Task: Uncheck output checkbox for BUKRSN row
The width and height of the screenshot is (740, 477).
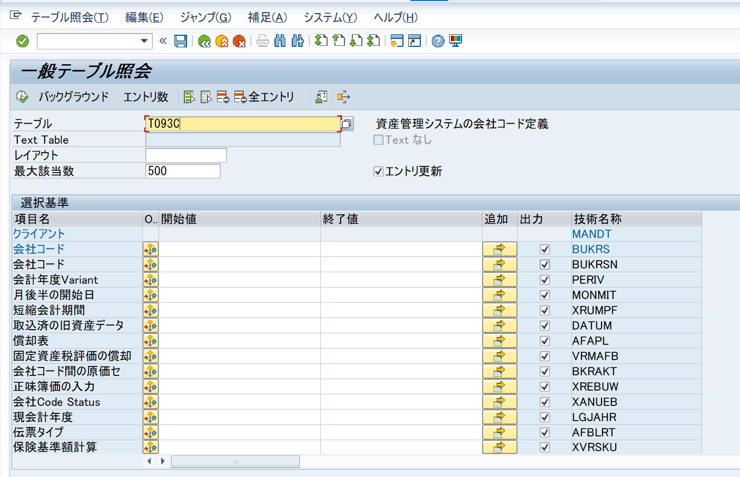Action: click(545, 265)
